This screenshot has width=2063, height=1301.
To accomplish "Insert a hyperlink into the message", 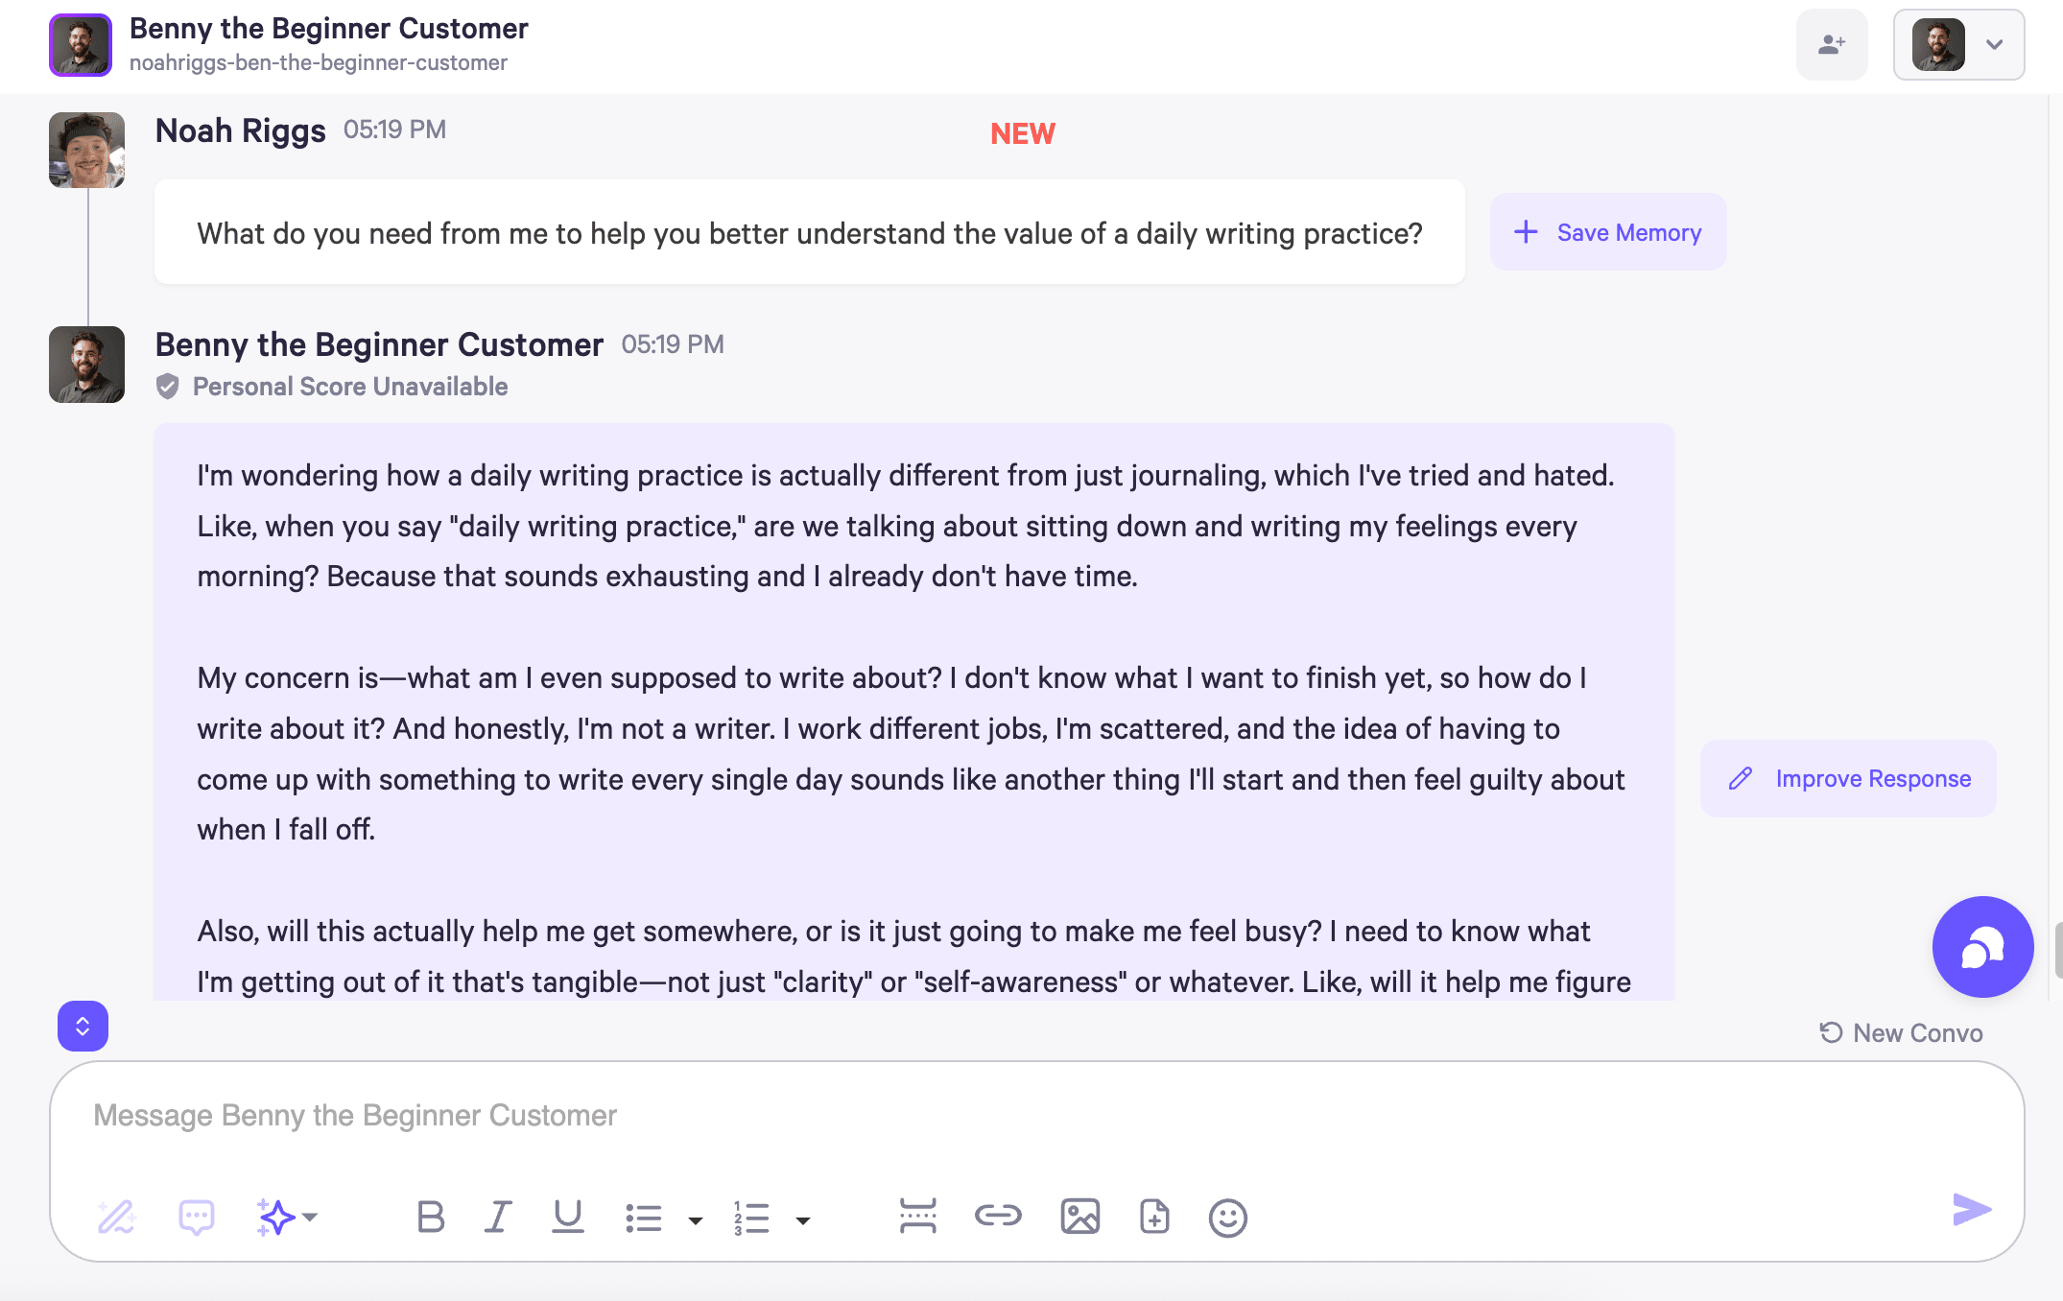I will (x=998, y=1216).
